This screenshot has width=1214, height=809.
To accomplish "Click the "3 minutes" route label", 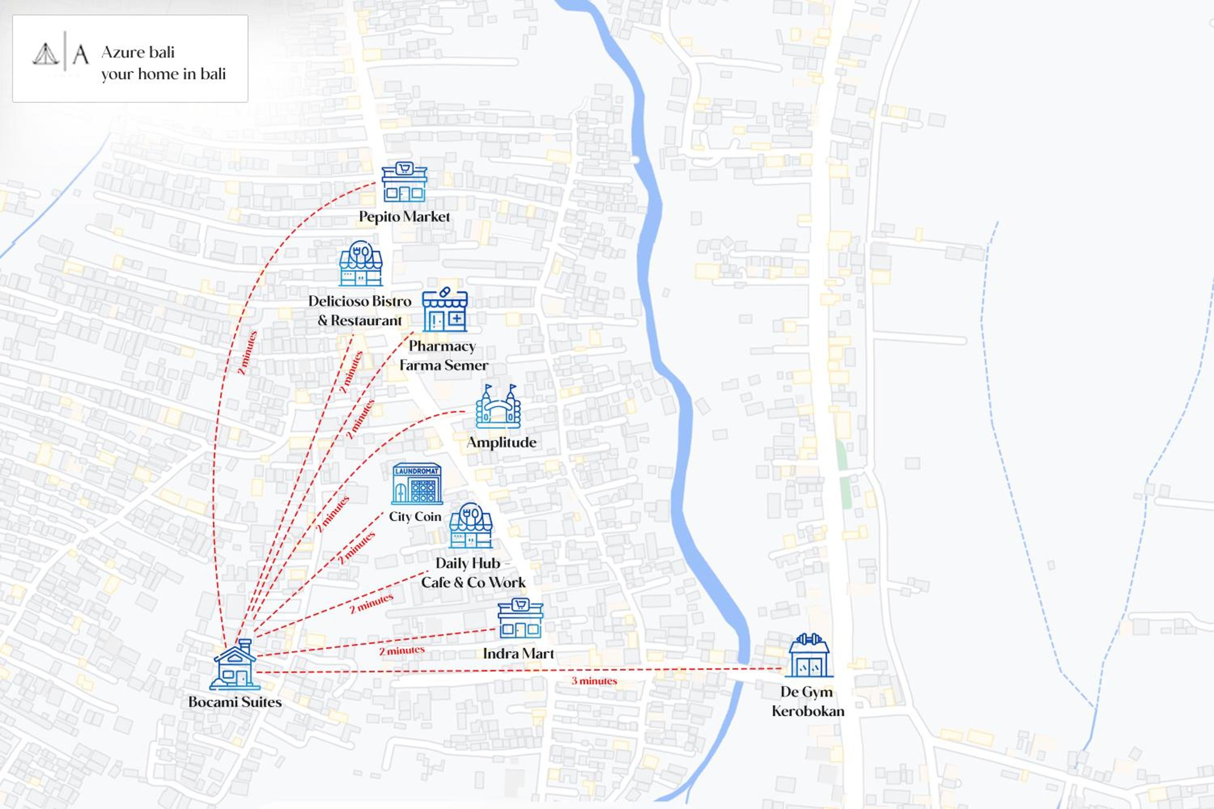I will (x=594, y=681).
